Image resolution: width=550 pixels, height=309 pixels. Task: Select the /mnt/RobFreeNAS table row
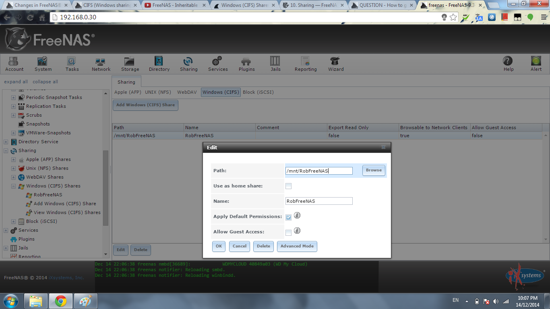(327, 136)
